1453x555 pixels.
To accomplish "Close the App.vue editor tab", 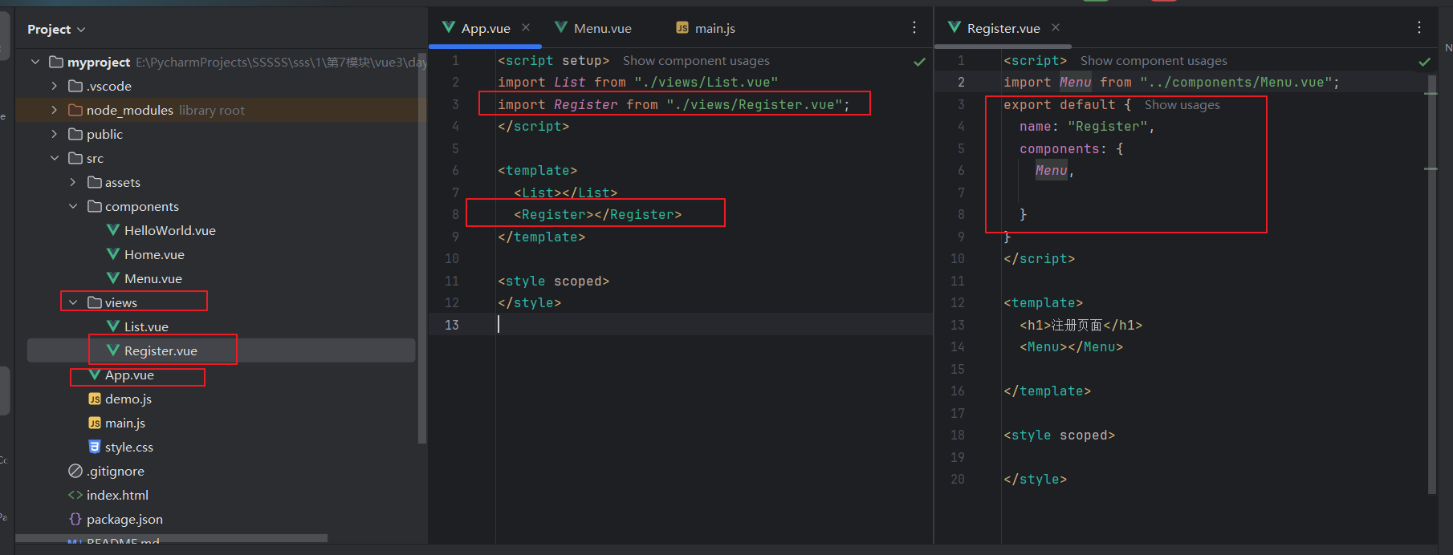I will point(526,28).
